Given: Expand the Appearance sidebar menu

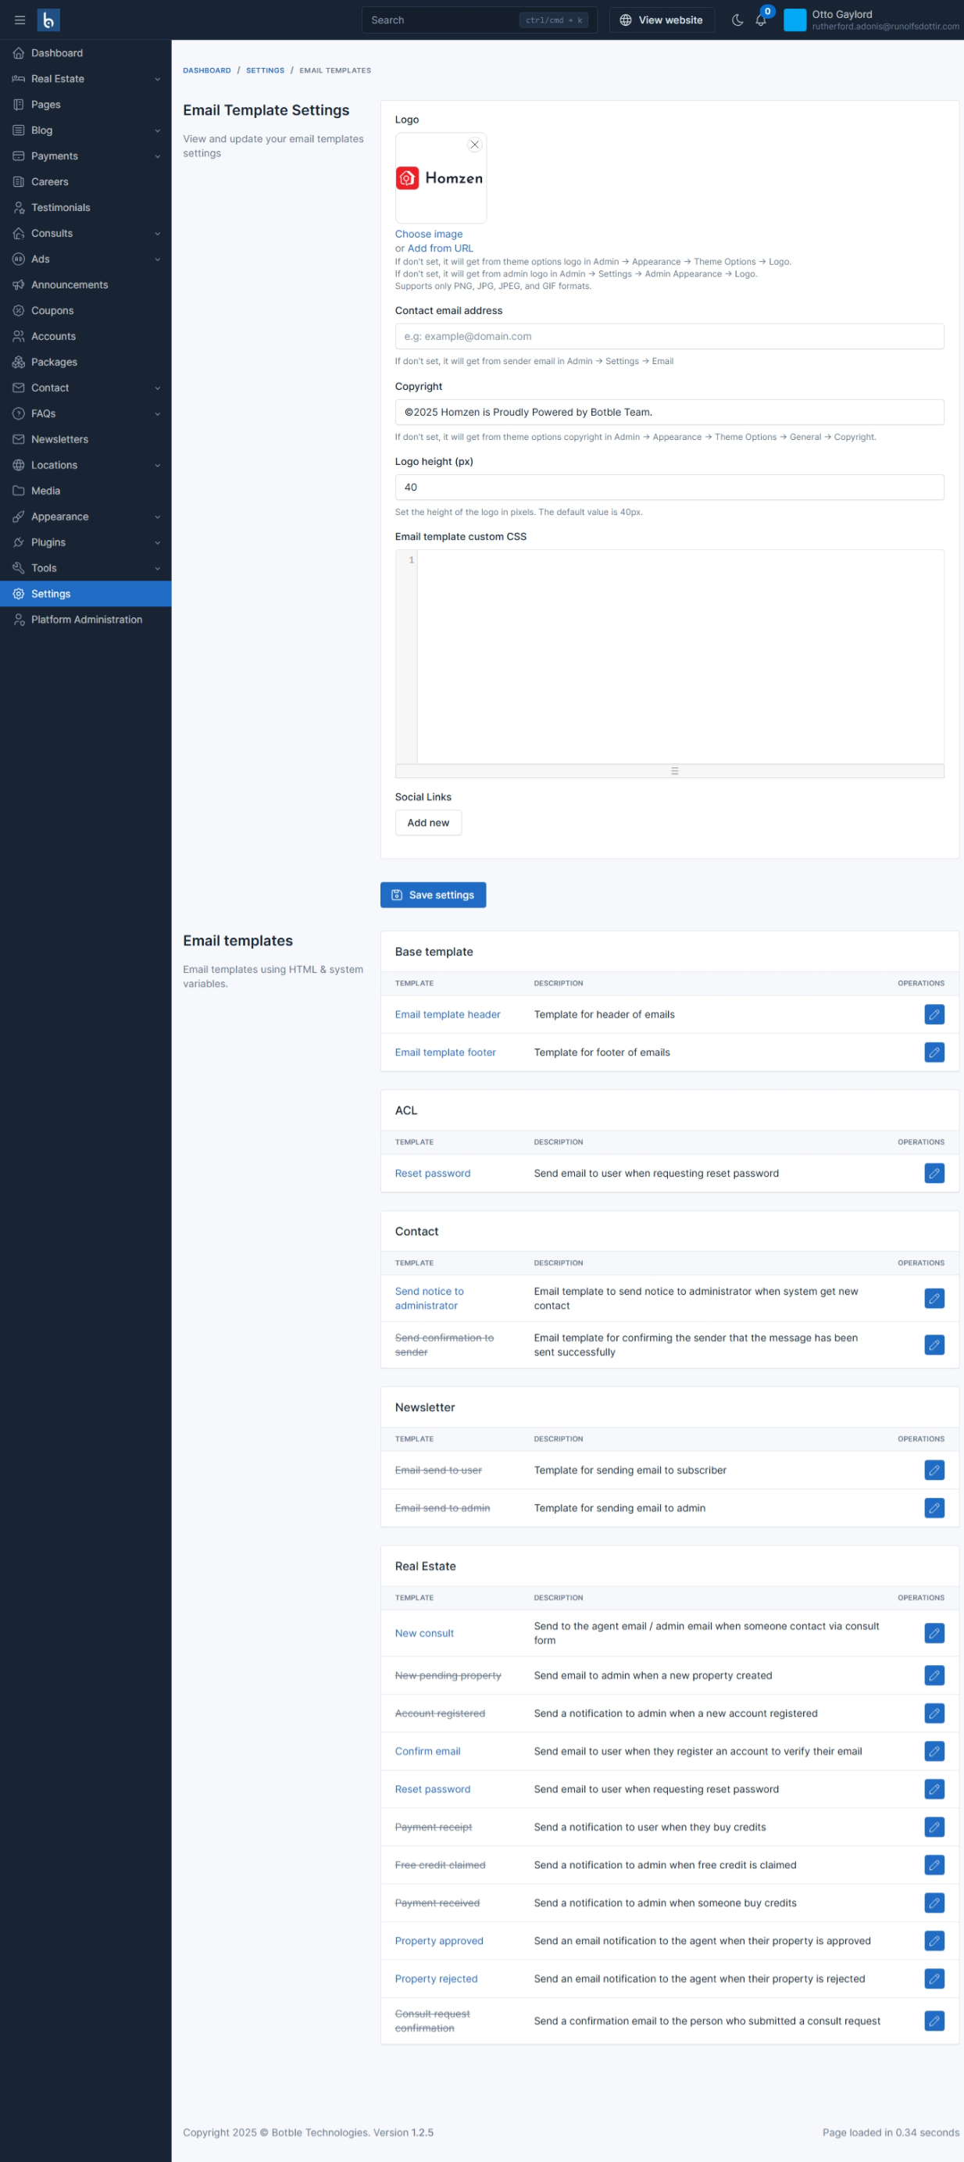Looking at the screenshot, I should click(x=86, y=516).
